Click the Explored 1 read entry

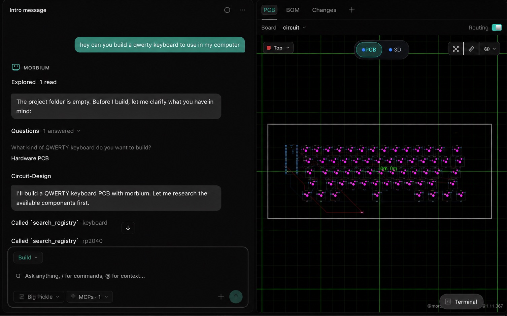click(x=34, y=82)
